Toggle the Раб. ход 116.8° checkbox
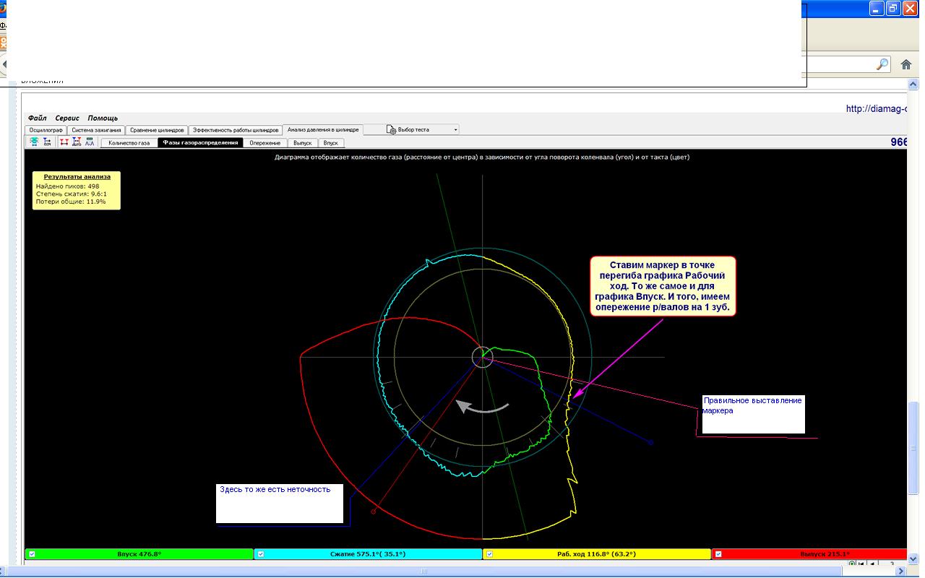Screen dimensions: 925x578 pyautogui.click(x=489, y=554)
